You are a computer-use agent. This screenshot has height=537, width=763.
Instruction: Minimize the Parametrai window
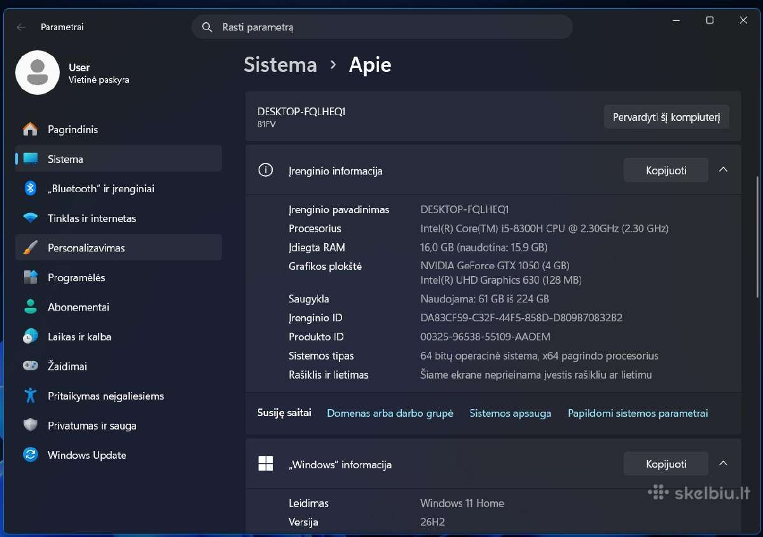pyautogui.click(x=676, y=20)
